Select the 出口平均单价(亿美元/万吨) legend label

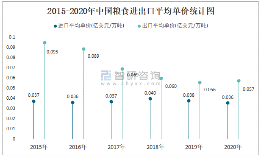175,25
